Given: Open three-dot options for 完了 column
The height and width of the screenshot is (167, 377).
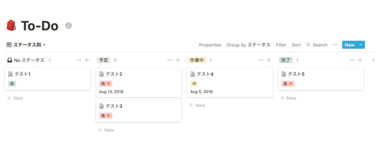Looking at the screenshot, I should 352,60.
